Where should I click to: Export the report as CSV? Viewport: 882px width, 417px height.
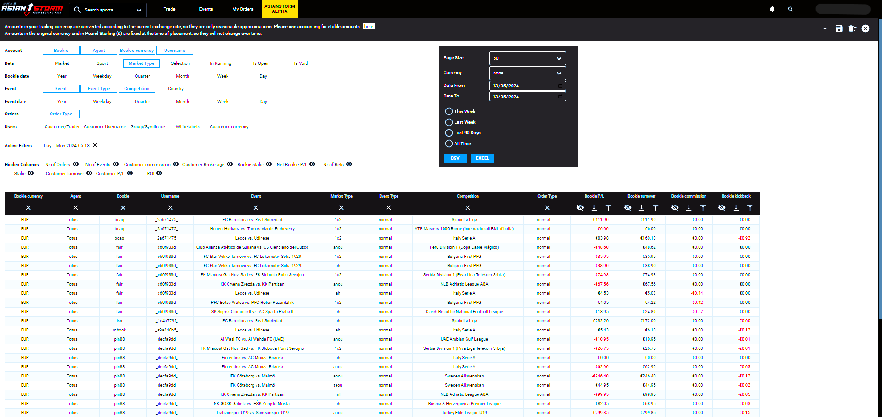click(455, 158)
